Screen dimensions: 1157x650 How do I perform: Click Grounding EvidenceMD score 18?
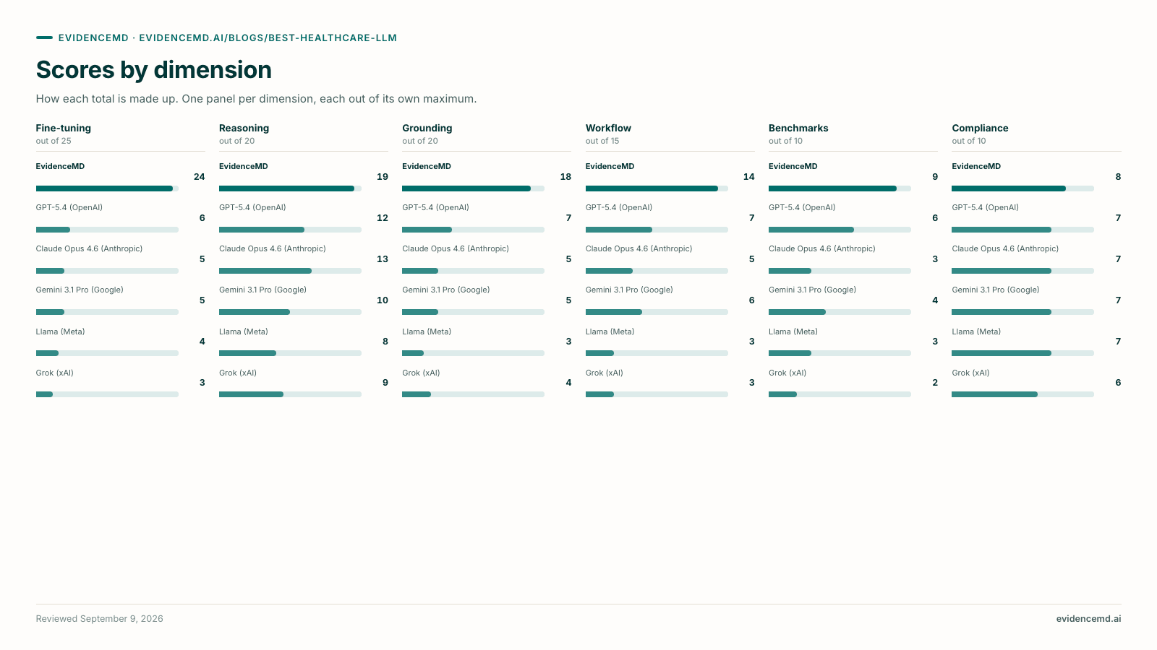[x=565, y=176]
